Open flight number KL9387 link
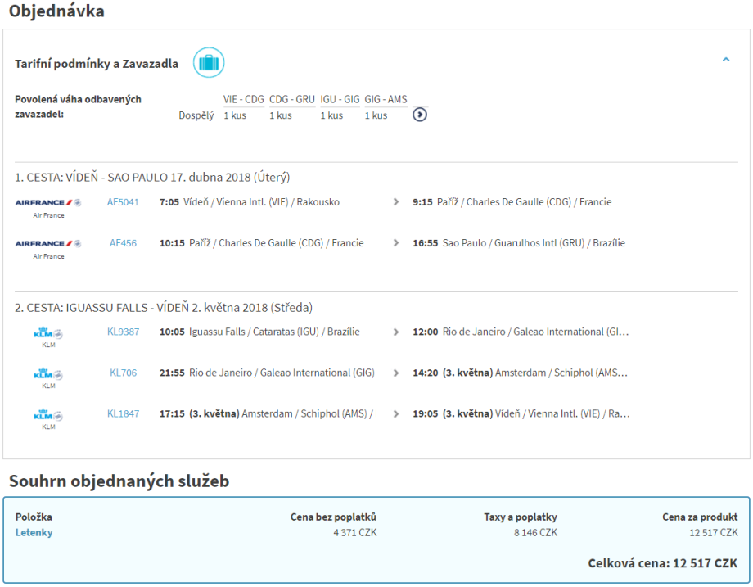This screenshot has height=587, width=753. 123,332
